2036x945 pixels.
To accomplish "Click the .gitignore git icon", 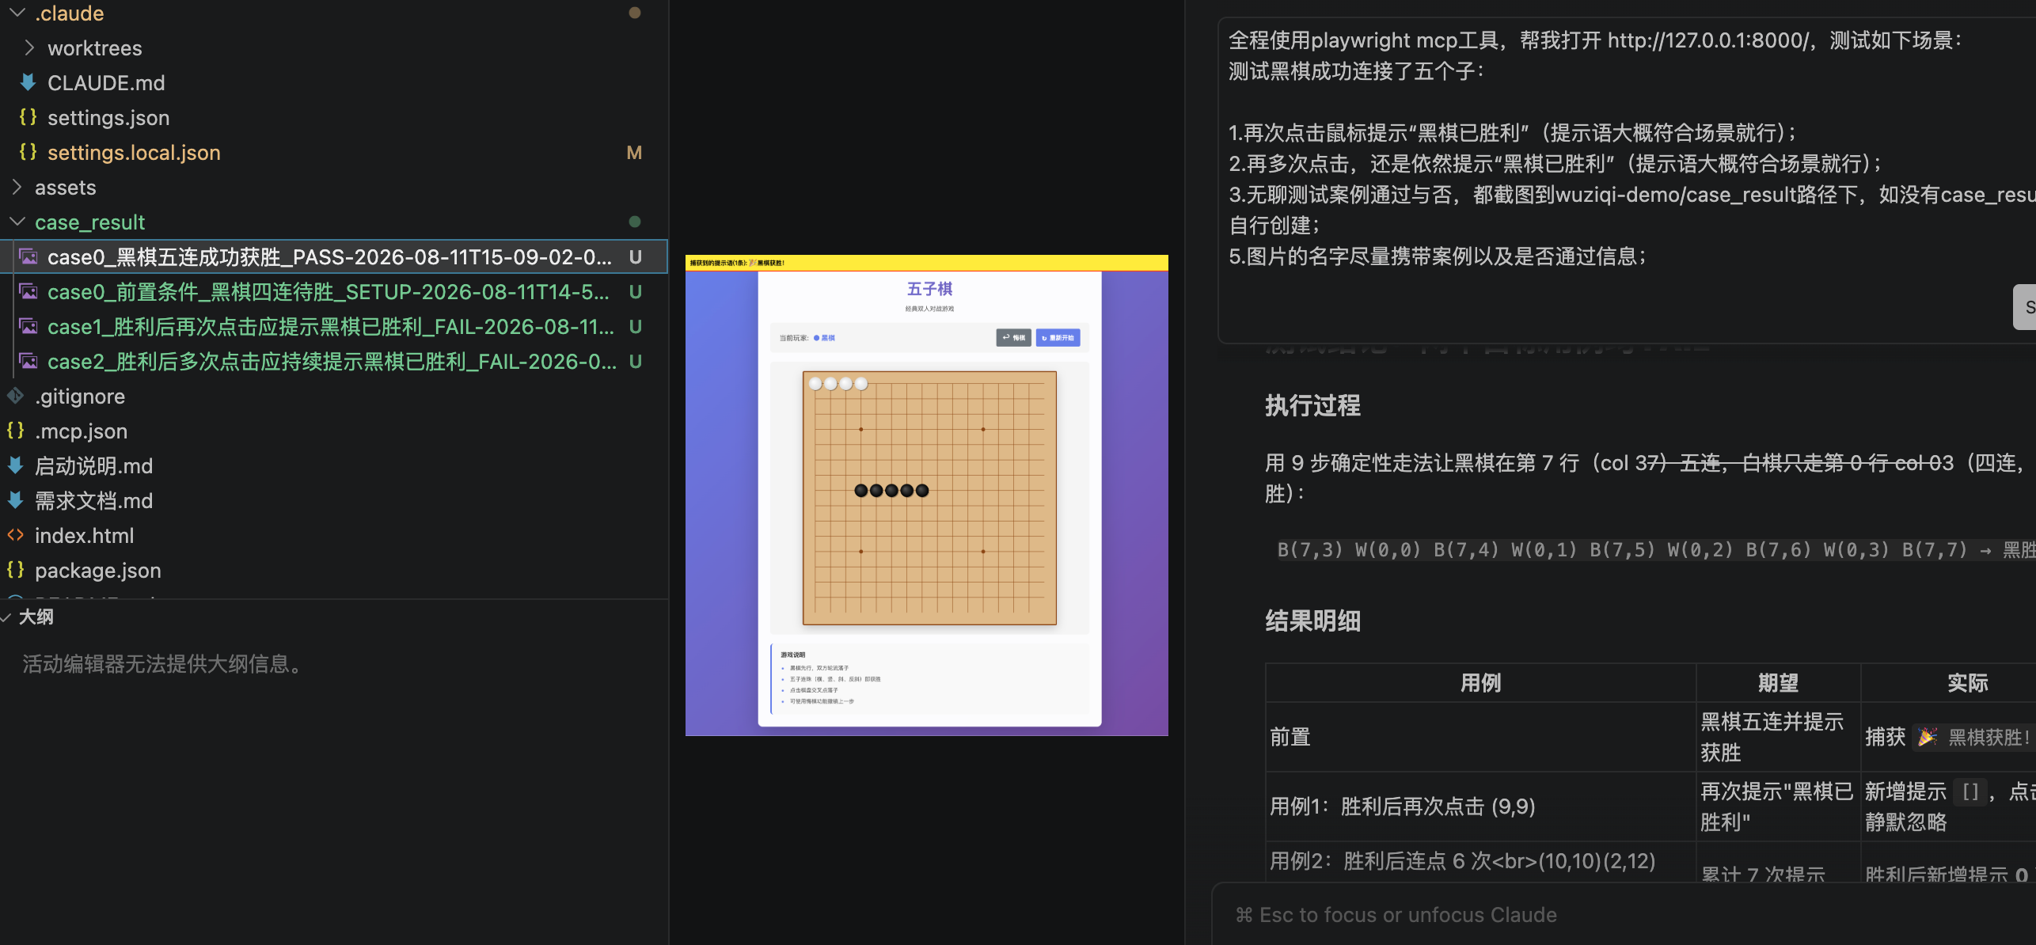I will [16, 396].
